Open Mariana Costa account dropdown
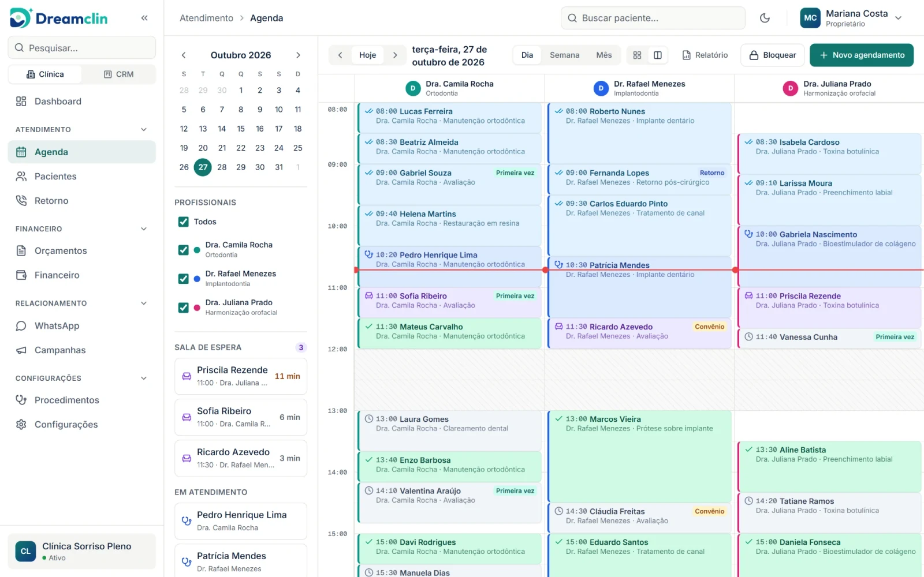 point(852,18)
